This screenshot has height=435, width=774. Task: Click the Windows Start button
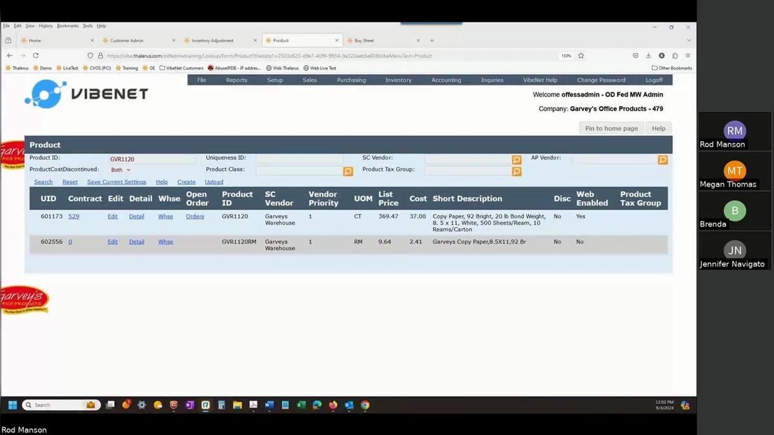12,405
